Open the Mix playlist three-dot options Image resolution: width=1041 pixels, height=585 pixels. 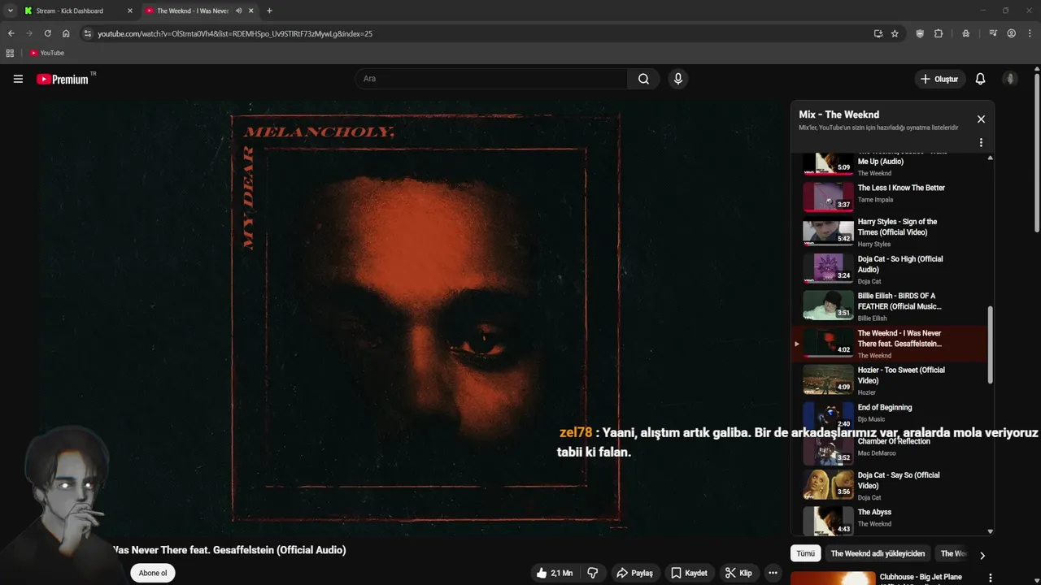(x=981, y=142)
